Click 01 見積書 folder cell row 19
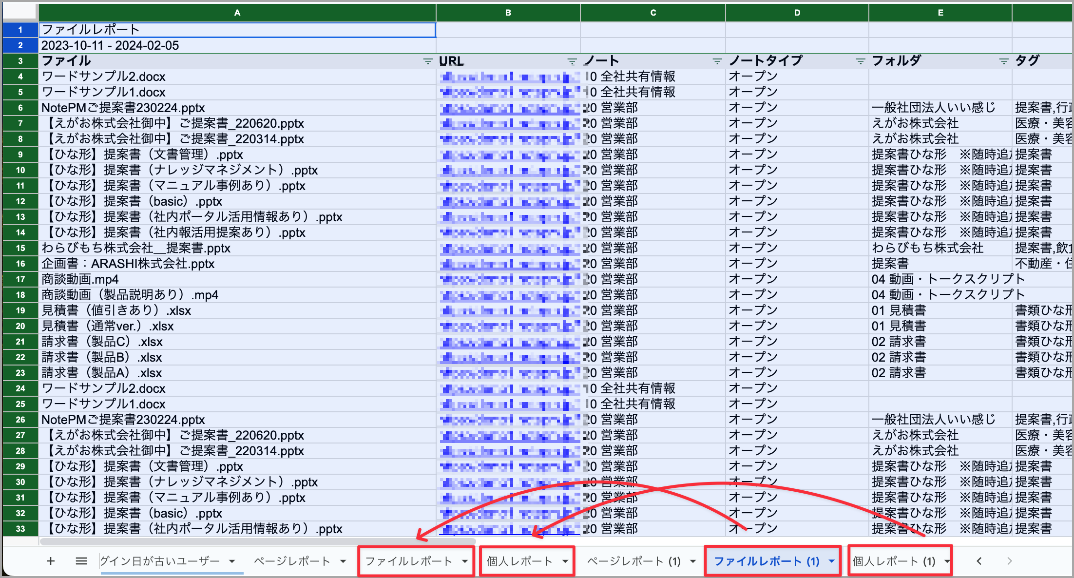The height and width of the screenshot is (578, 1074). tap(940, 310)
